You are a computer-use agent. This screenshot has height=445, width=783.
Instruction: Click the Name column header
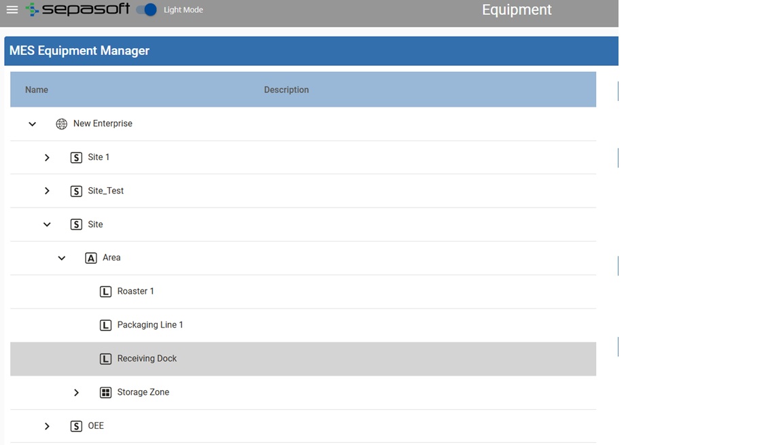pyautogui.click(x=37, y=90)
